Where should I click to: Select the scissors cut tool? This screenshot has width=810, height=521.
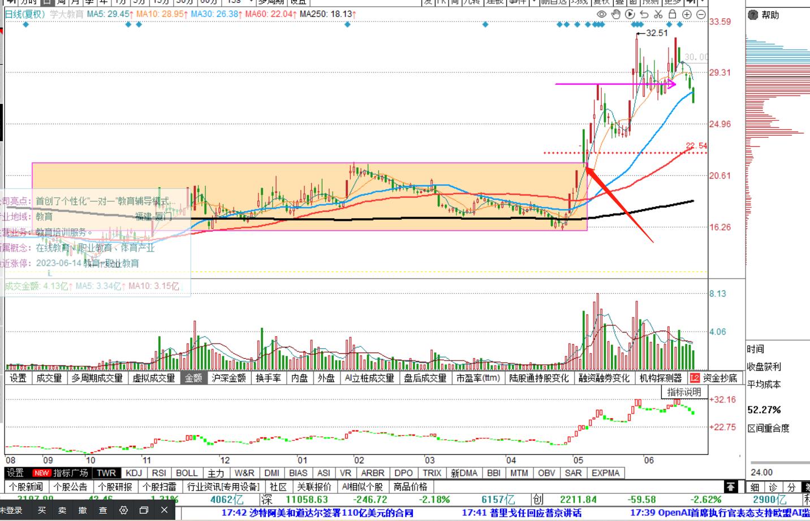[x=658, y=14]
